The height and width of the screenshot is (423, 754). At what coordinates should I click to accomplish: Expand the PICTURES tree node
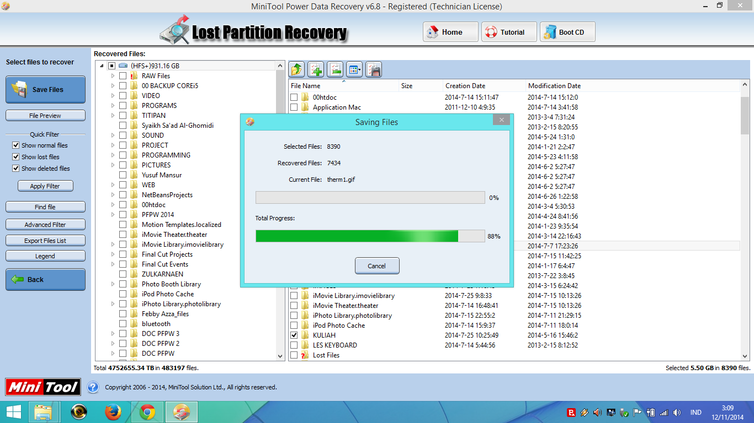click(x=113, y=165)
